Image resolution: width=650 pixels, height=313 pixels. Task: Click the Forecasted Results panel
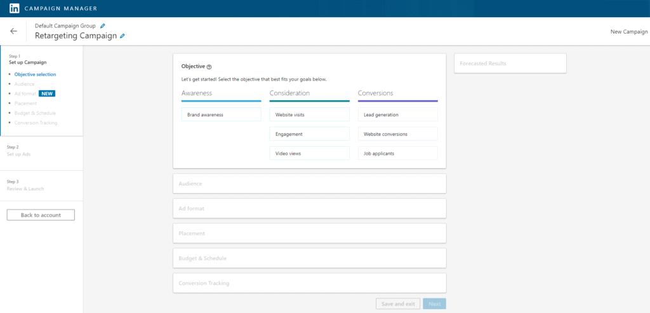510,63
